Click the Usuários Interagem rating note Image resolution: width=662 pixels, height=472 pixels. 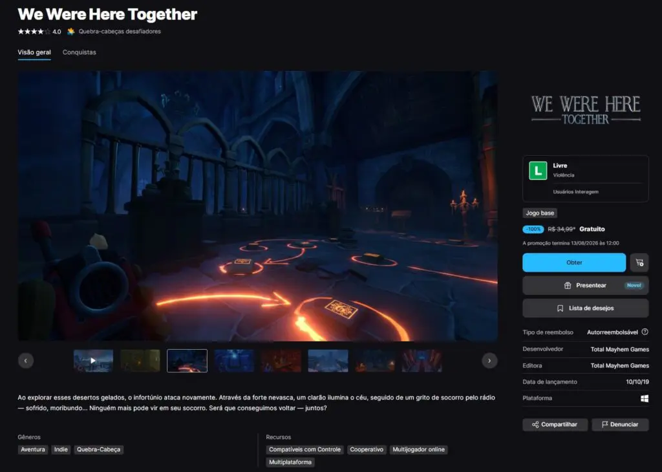pos(575,191)
